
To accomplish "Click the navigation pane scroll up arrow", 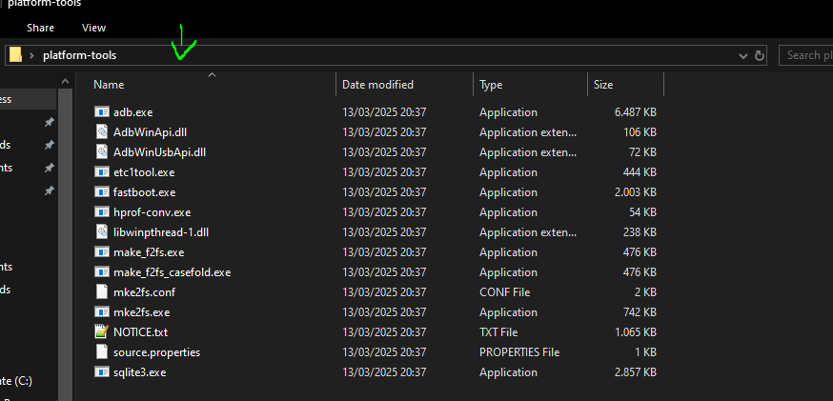I will 65,81.
